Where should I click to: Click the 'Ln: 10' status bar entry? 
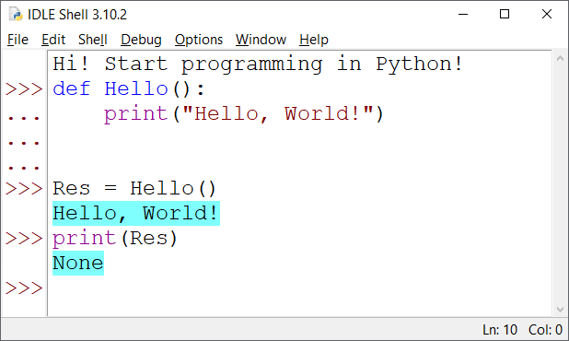click(x=500, y=330)
